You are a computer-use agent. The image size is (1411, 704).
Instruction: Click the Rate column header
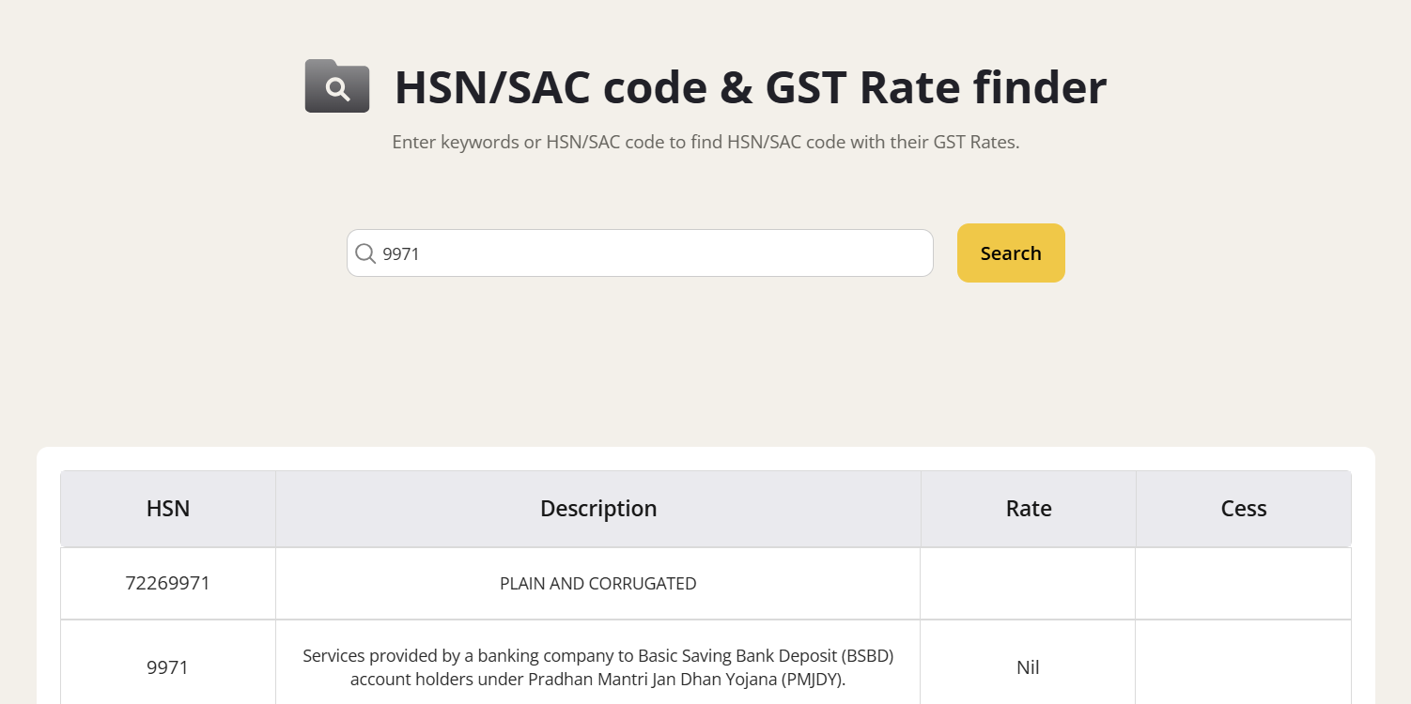1028,508
